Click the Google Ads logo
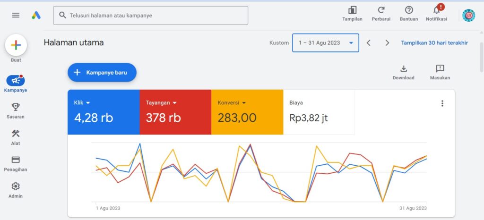Image resolution: width=484 pixels, height=220 pixels. tap(36, 15)
